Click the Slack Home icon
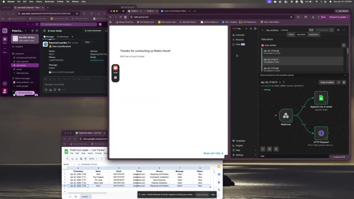Screen dimensions: 354x199 tap(5, 40)
